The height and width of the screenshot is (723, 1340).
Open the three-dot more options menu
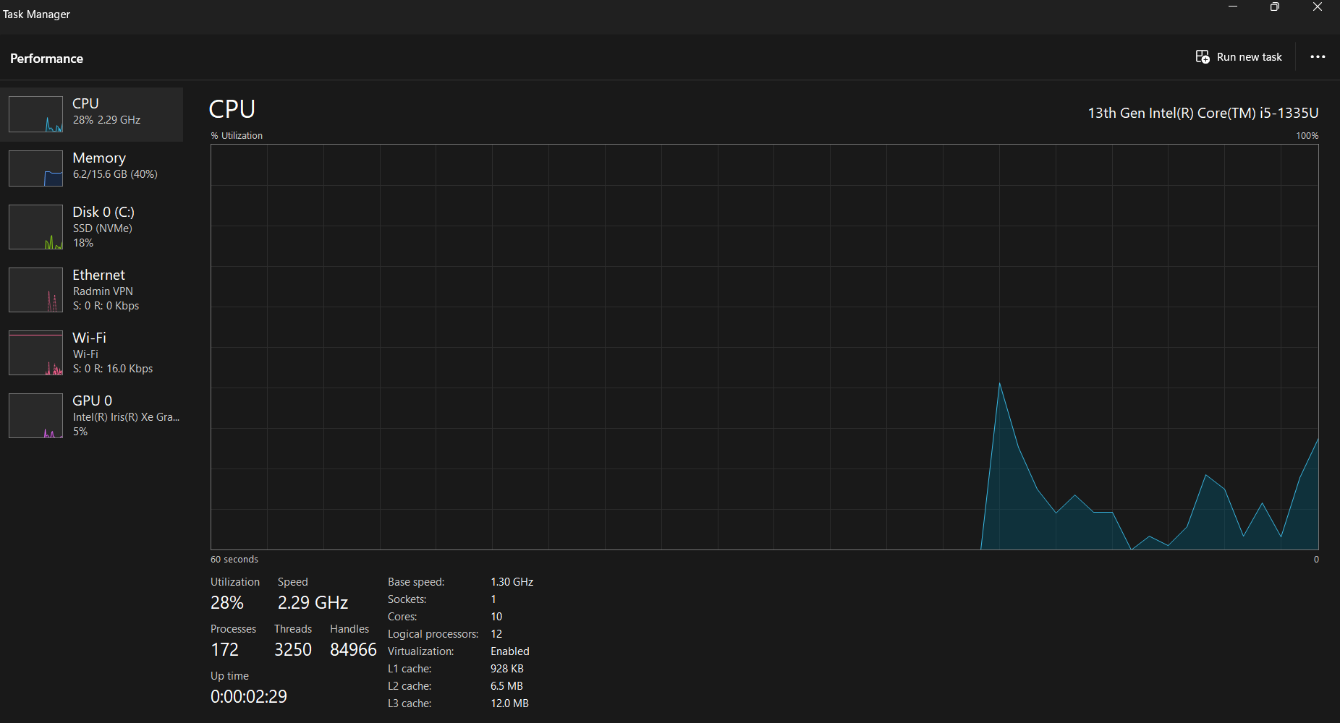(1318, 57)
